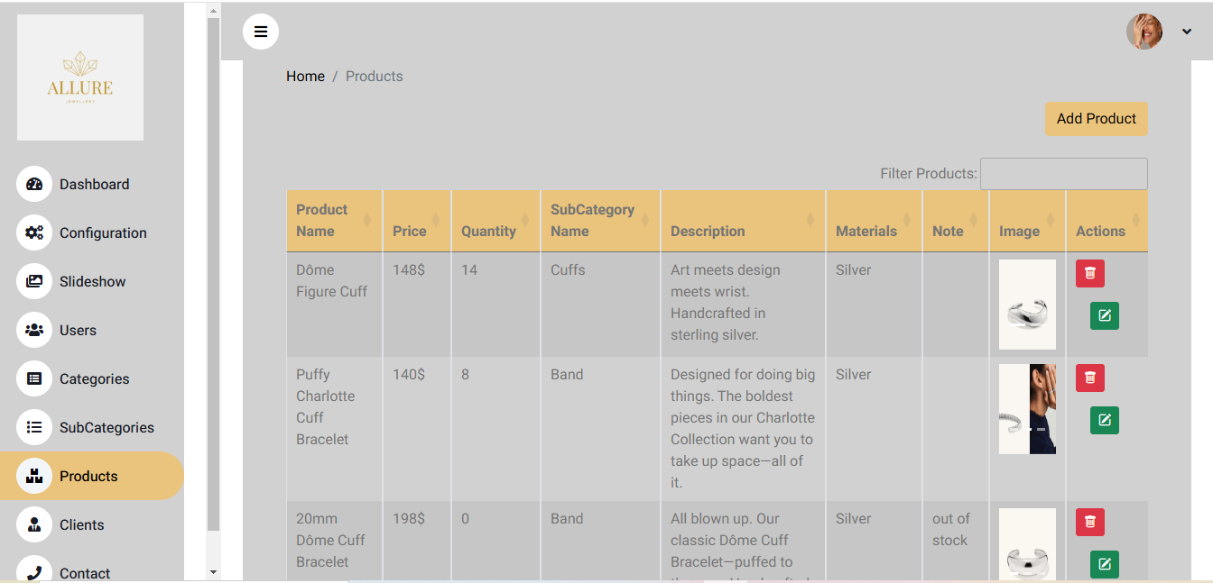Open the Slideshow images icon

pos(34,281)
